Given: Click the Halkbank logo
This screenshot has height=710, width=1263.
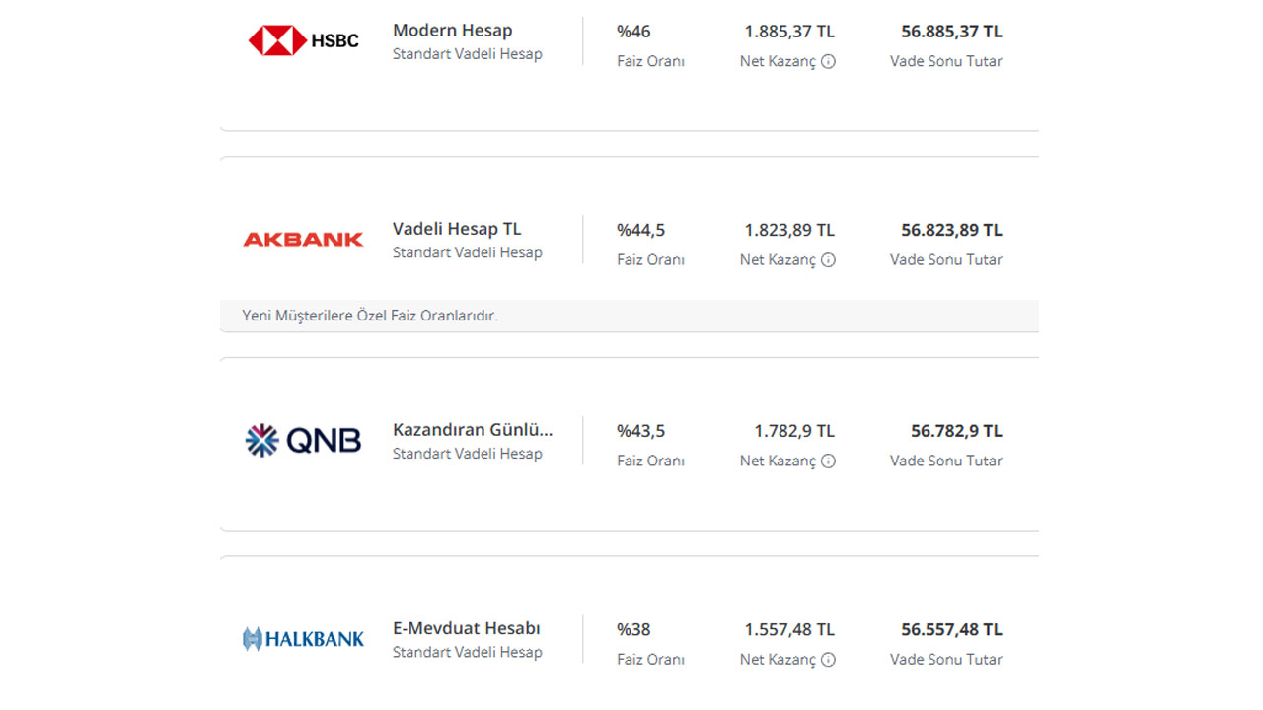Looking at the screenshot, I should [x=303, y=639].
